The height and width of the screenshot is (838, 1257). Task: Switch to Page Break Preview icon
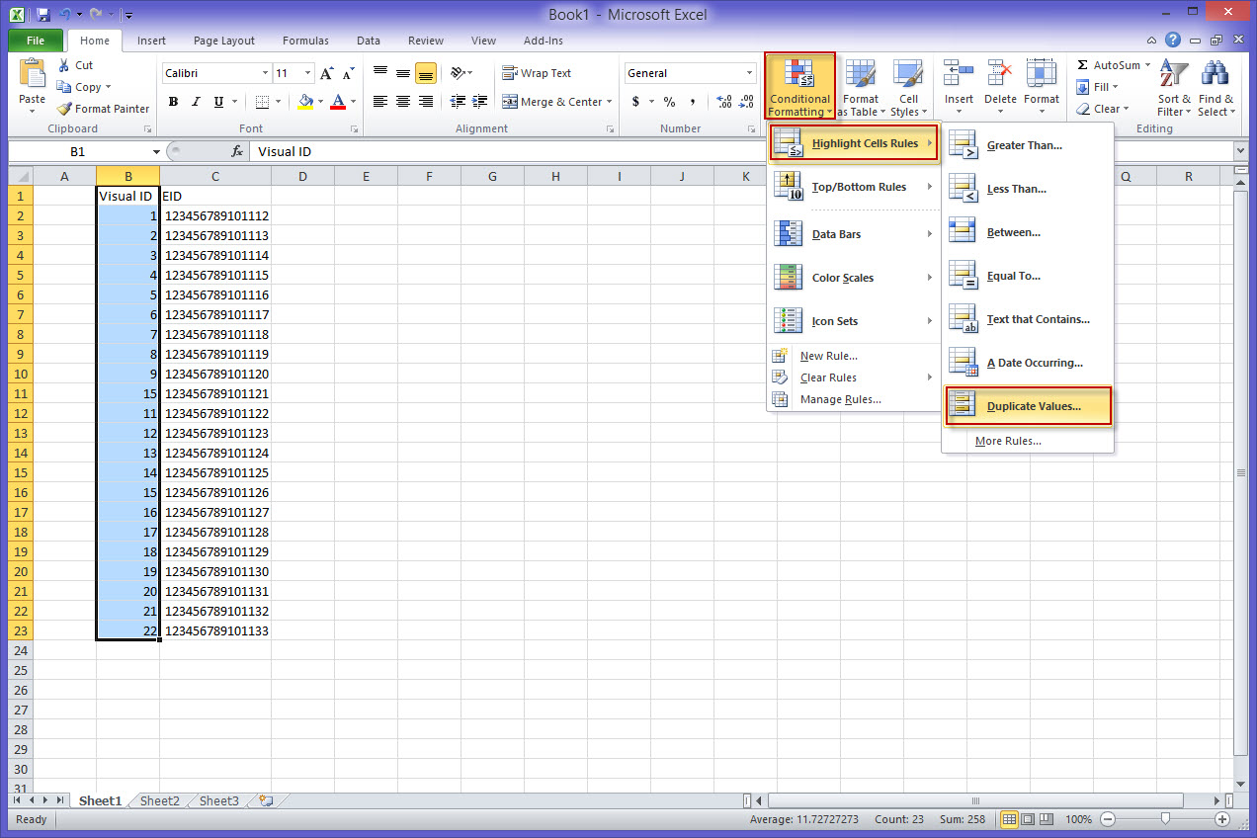pyautogui.click(x=1047, y=819)
